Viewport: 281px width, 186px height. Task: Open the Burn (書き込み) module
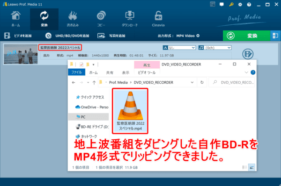[73, 19]
